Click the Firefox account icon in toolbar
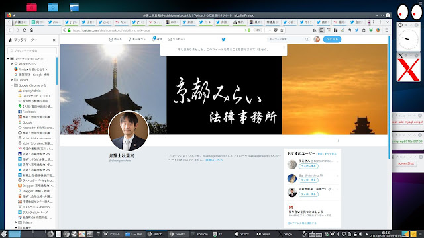 pyautogui.click(x=378, y=30)
